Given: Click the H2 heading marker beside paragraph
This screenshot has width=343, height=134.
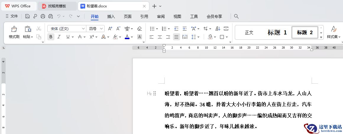Looking at the screenshot, I should (x=149, y=94).
